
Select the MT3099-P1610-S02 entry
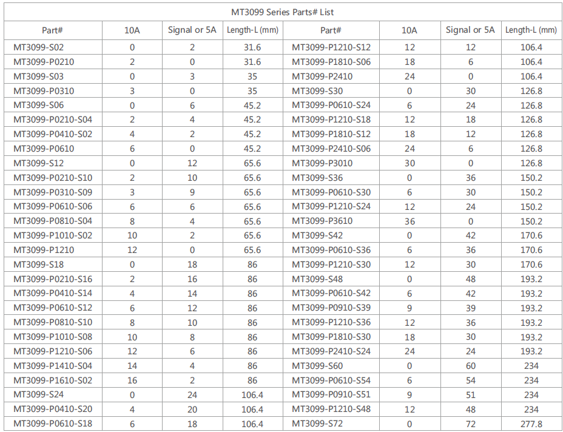(53, 380)
